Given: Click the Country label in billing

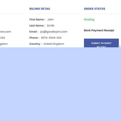Looking at the screenshot, I should pos(35,44).
